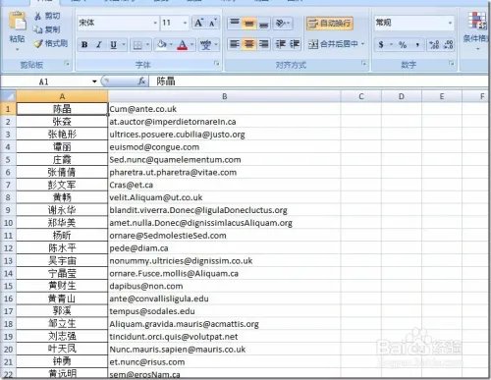Select cell with dapibus@non.com
The height and width of the screenshot is (380, 491).
224,286
